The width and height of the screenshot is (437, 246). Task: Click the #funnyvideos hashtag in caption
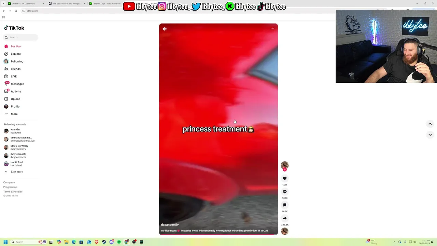tap(223, 231)
